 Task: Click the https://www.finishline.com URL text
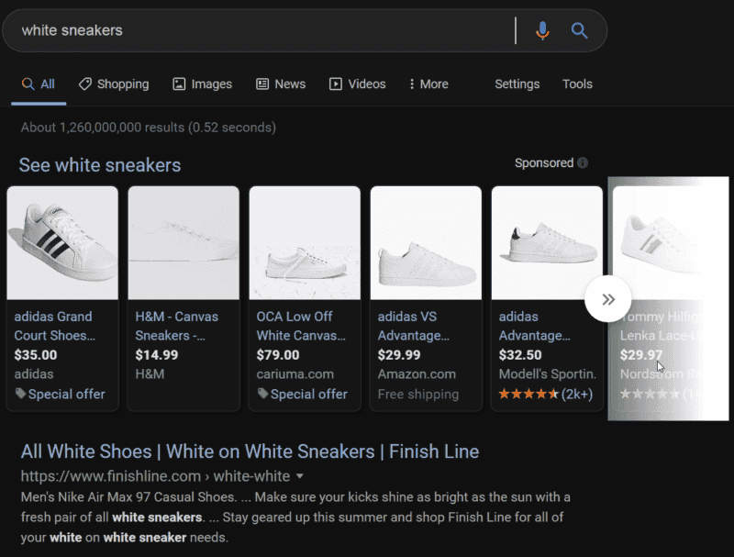point(110,476)
